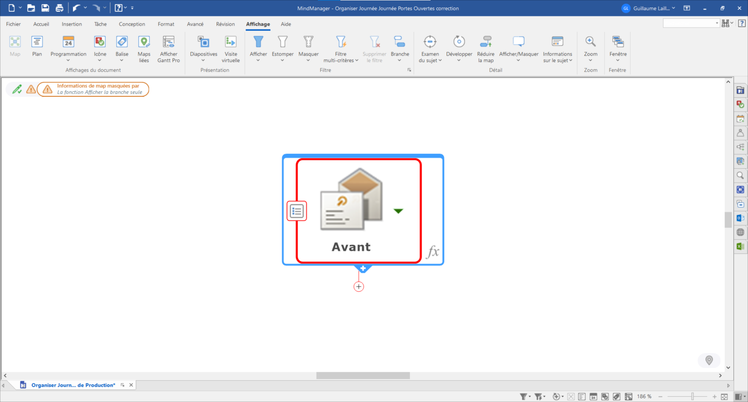Add subtopic with red plus button
This screenshot has height=402, width=748.
(x=359, y=287)
